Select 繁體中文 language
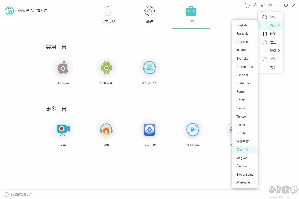Viewport: 299px width, 199px height. tap(245, 141)
